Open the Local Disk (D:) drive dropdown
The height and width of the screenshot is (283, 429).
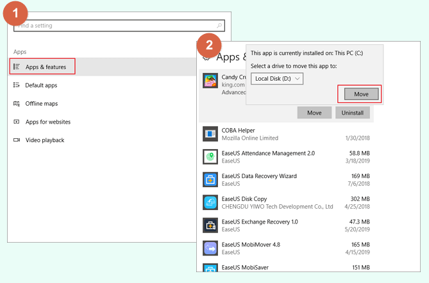(x=277, y=79)
